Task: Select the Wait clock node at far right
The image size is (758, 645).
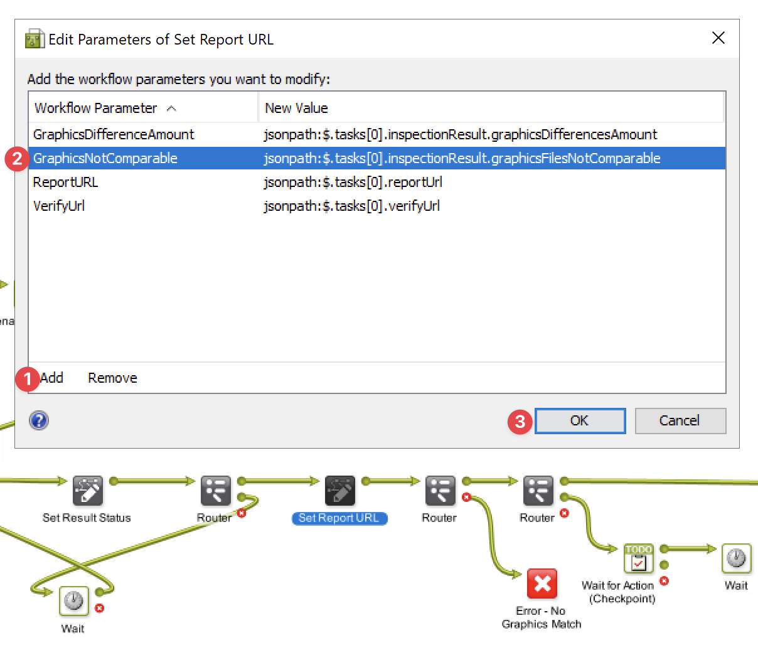Action: coord(736,558)
